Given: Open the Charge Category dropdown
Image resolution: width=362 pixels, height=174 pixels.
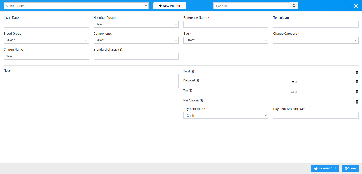Looking at the screenshot, I should [x=316, y=40].
